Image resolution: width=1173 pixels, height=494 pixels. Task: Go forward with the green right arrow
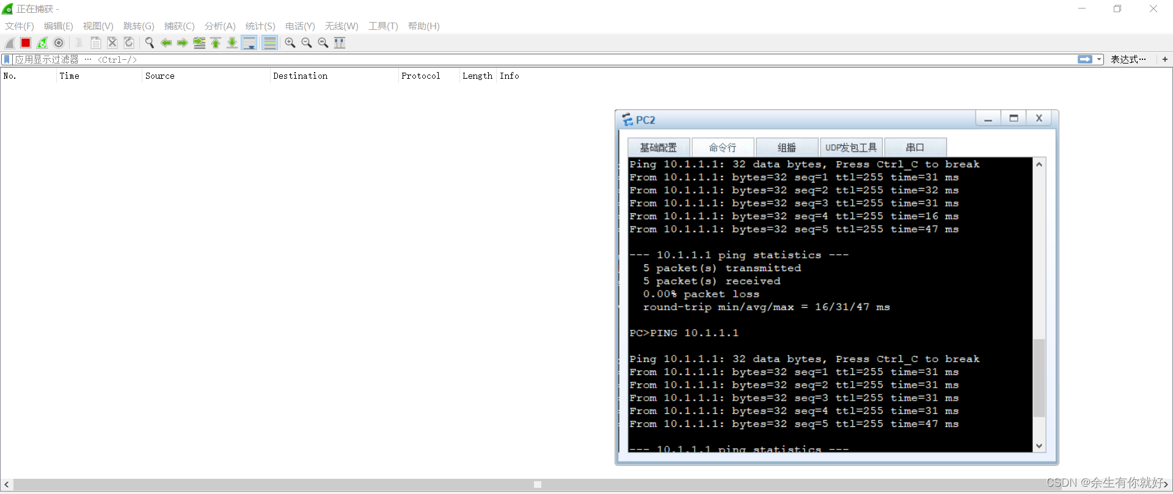click(x=183, y=43)
